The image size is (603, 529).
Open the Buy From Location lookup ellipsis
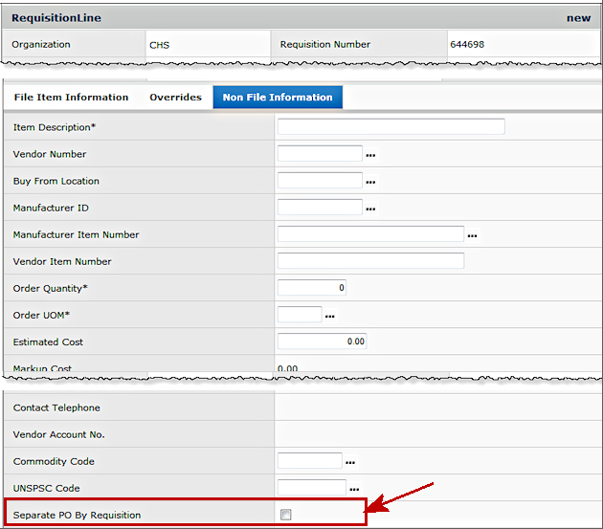(x=370, y=182)
